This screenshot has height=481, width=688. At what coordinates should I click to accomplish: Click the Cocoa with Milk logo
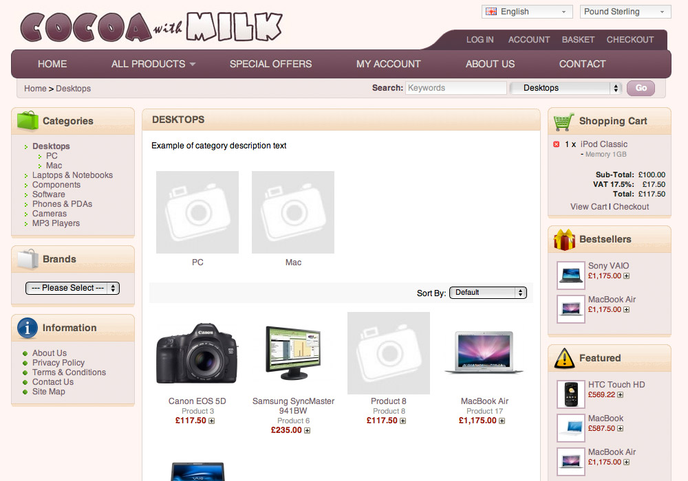(151, 27)
